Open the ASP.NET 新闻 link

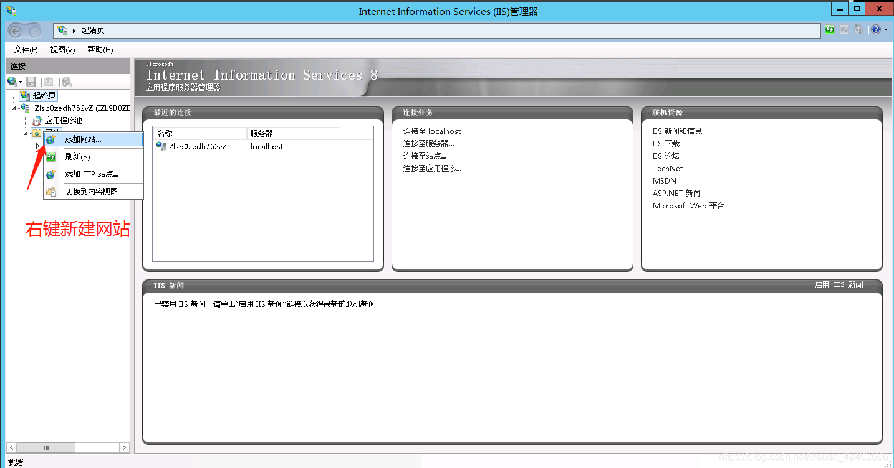click(x=676, y=194)
